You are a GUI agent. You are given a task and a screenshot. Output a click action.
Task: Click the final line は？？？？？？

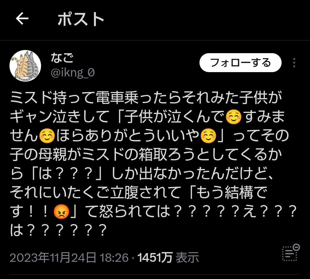pos(59,230)
